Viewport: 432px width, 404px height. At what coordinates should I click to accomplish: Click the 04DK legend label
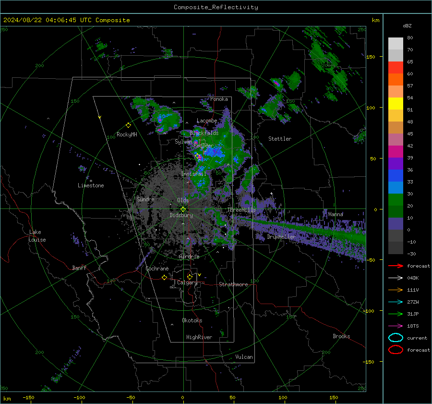point(413,278)
